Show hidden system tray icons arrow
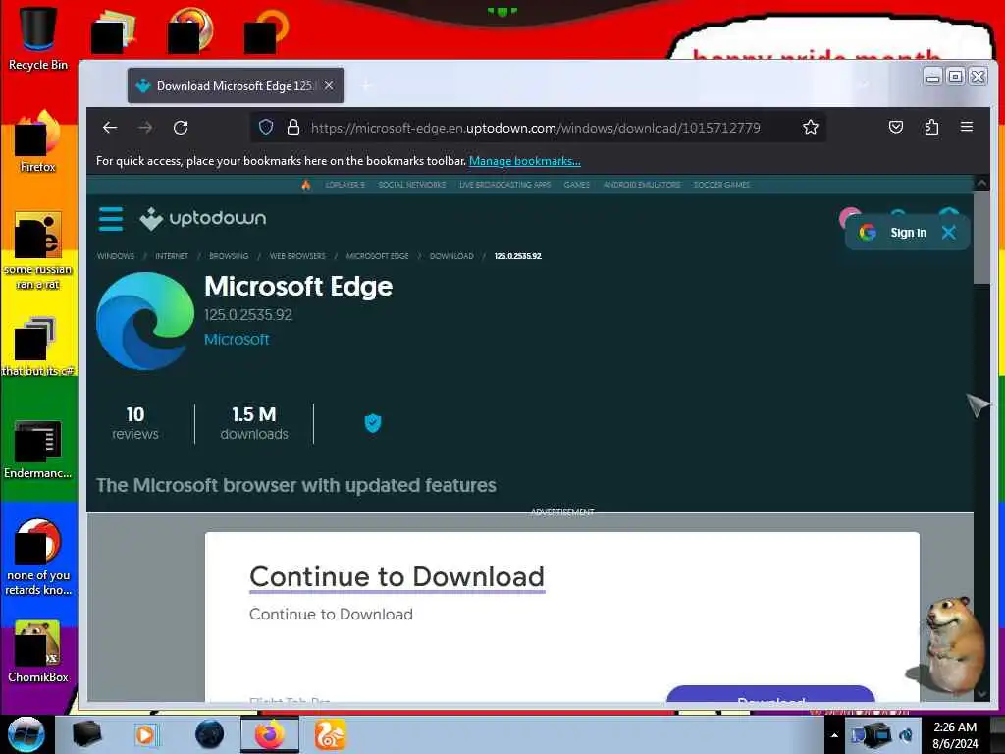1005x754 pixels. coord(834,735)
